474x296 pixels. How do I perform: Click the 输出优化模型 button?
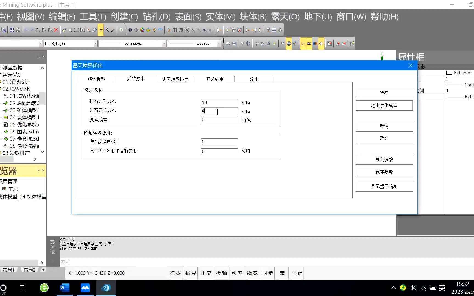tap(384, 106)
